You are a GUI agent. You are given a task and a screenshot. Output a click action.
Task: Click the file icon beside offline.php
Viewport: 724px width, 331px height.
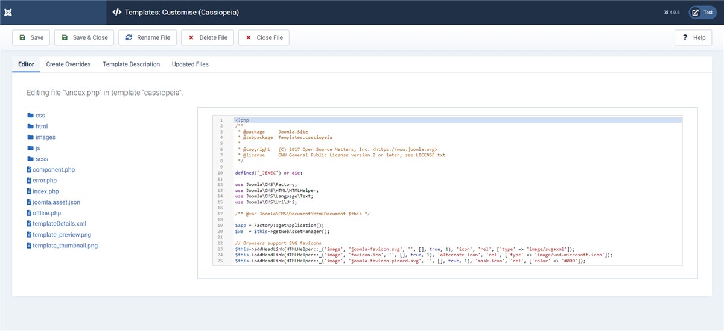tap(29, 213)
